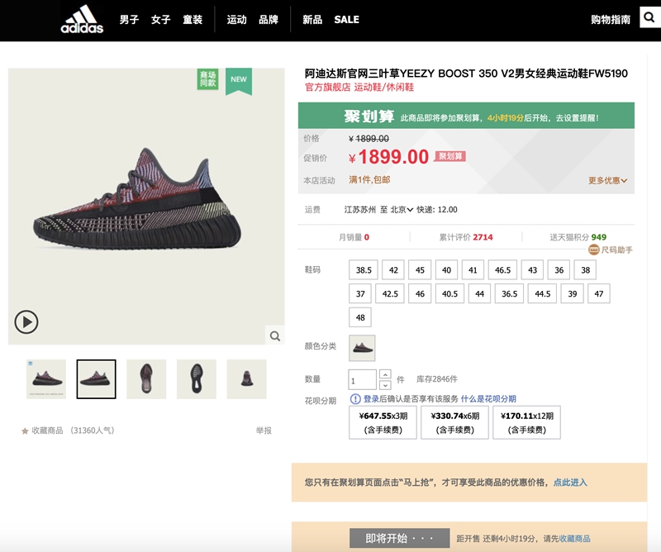Play the product video

(x=26, y=322)
